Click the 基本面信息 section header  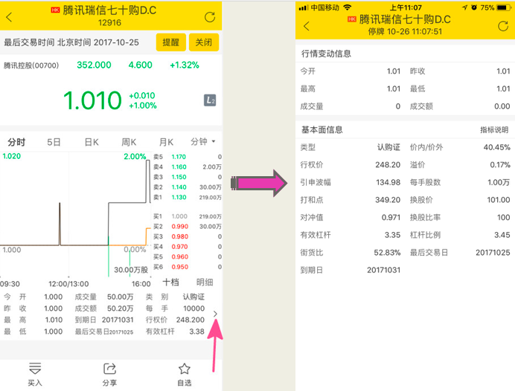click(x=322, y=130)
